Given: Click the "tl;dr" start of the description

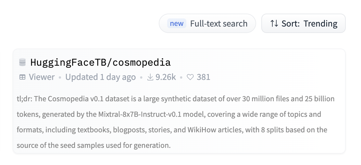Looking at the screenshot, I should point(24,99).
